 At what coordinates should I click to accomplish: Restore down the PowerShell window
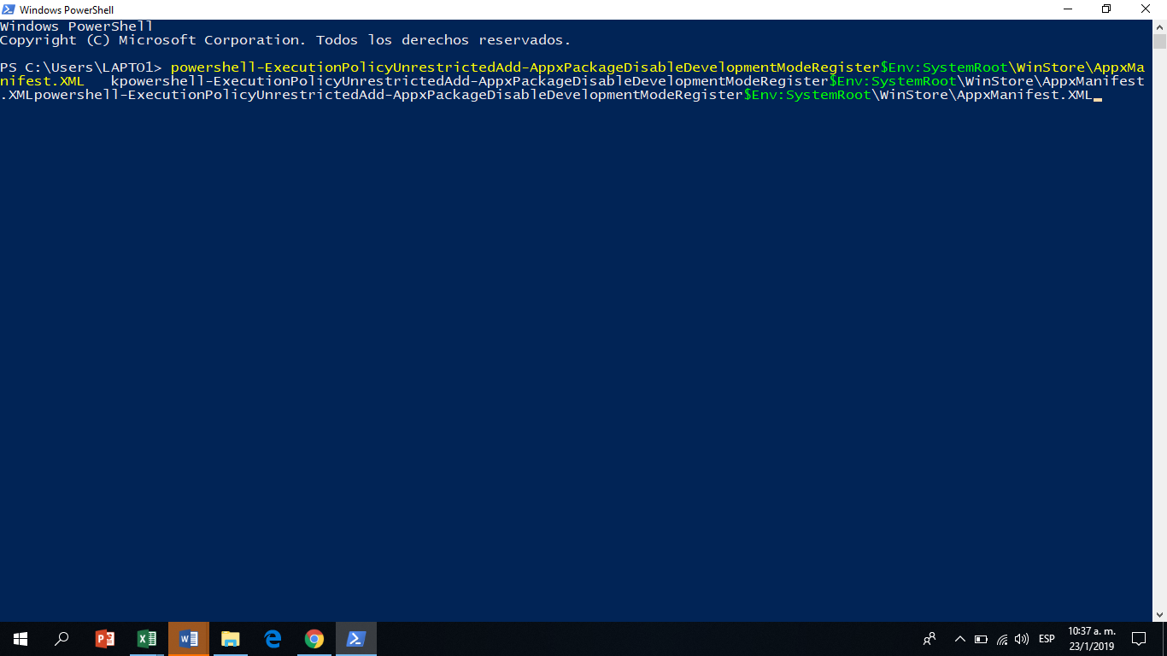1107,9
